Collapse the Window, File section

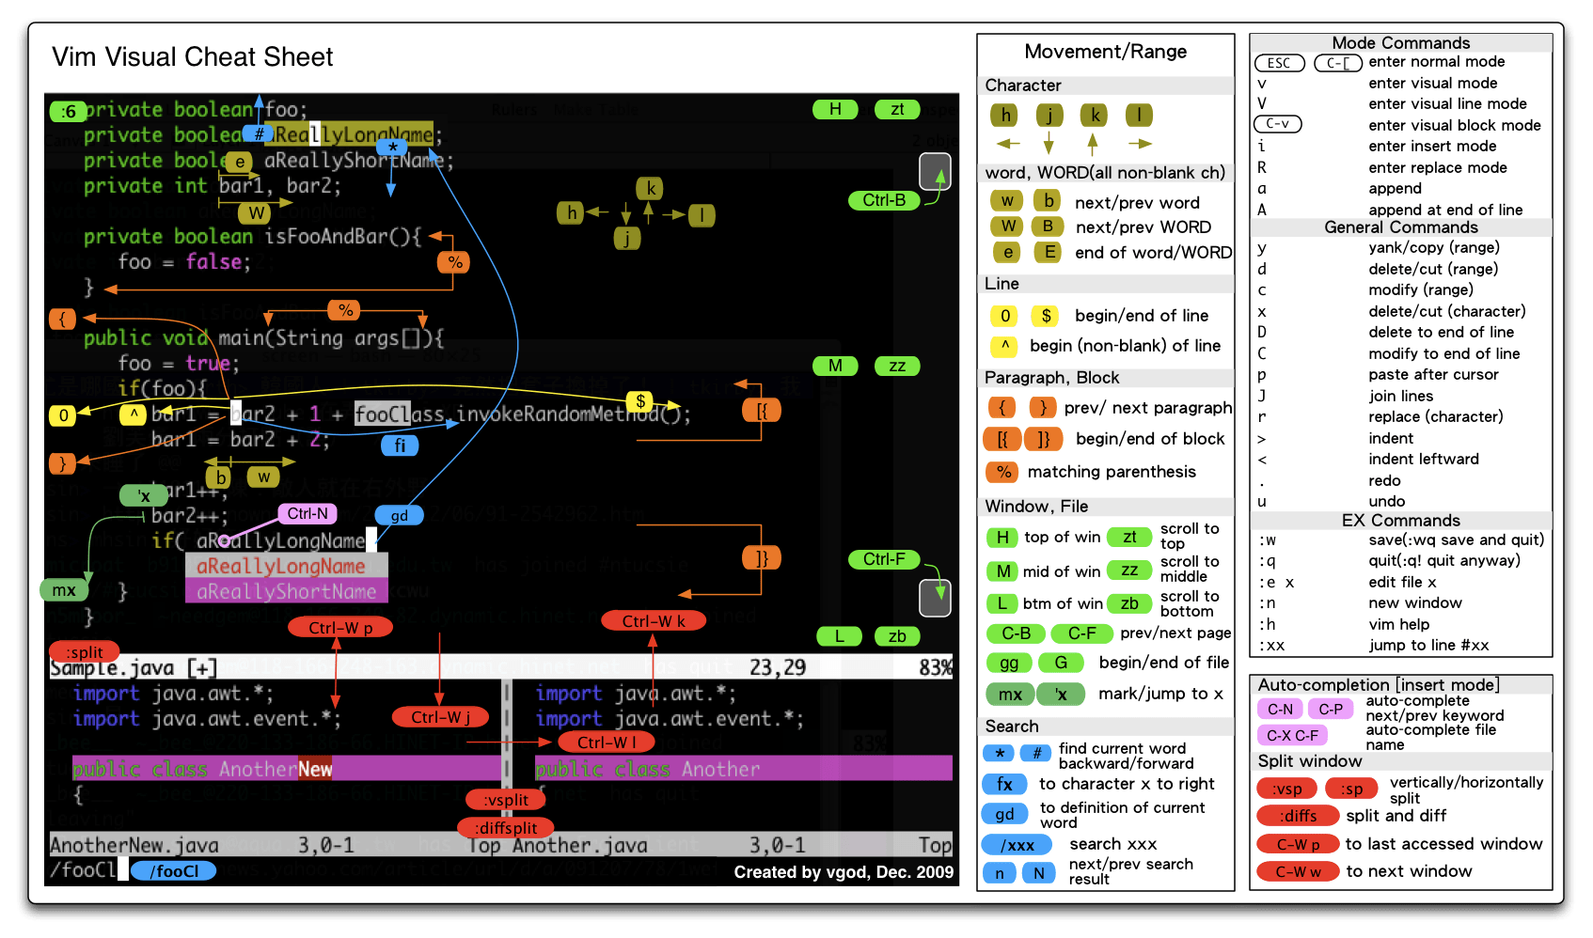pos(1034,506)
